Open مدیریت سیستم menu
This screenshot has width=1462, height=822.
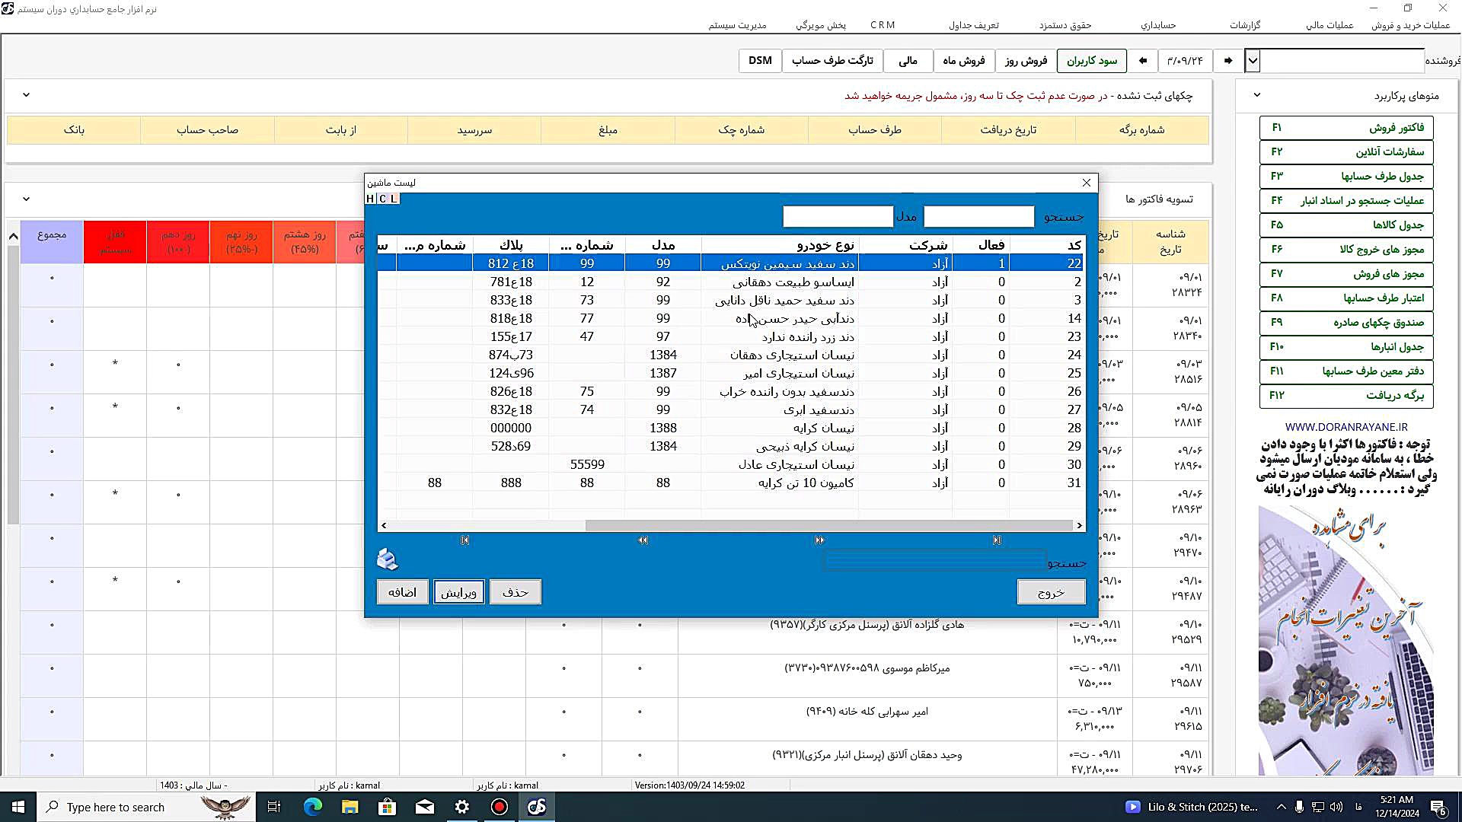737,25
